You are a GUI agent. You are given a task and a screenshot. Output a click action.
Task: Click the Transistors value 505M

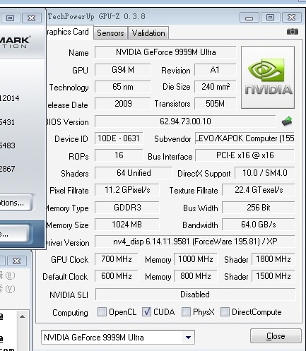[216, 104]
